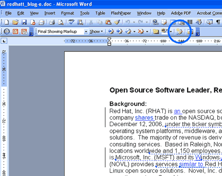Click the round mountain logo add-in icon

tap(7, 31)
